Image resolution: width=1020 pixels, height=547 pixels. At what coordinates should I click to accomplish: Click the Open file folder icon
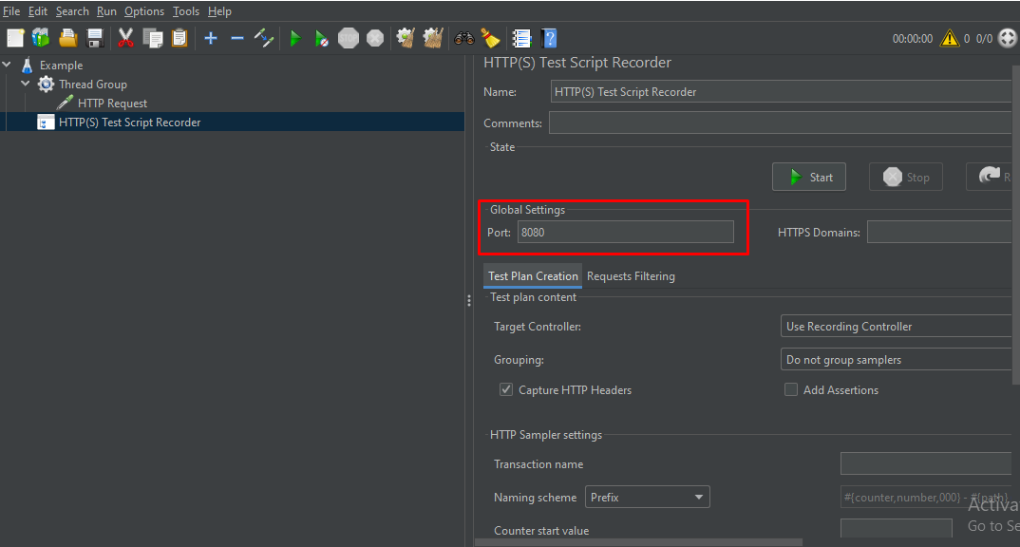67,38
